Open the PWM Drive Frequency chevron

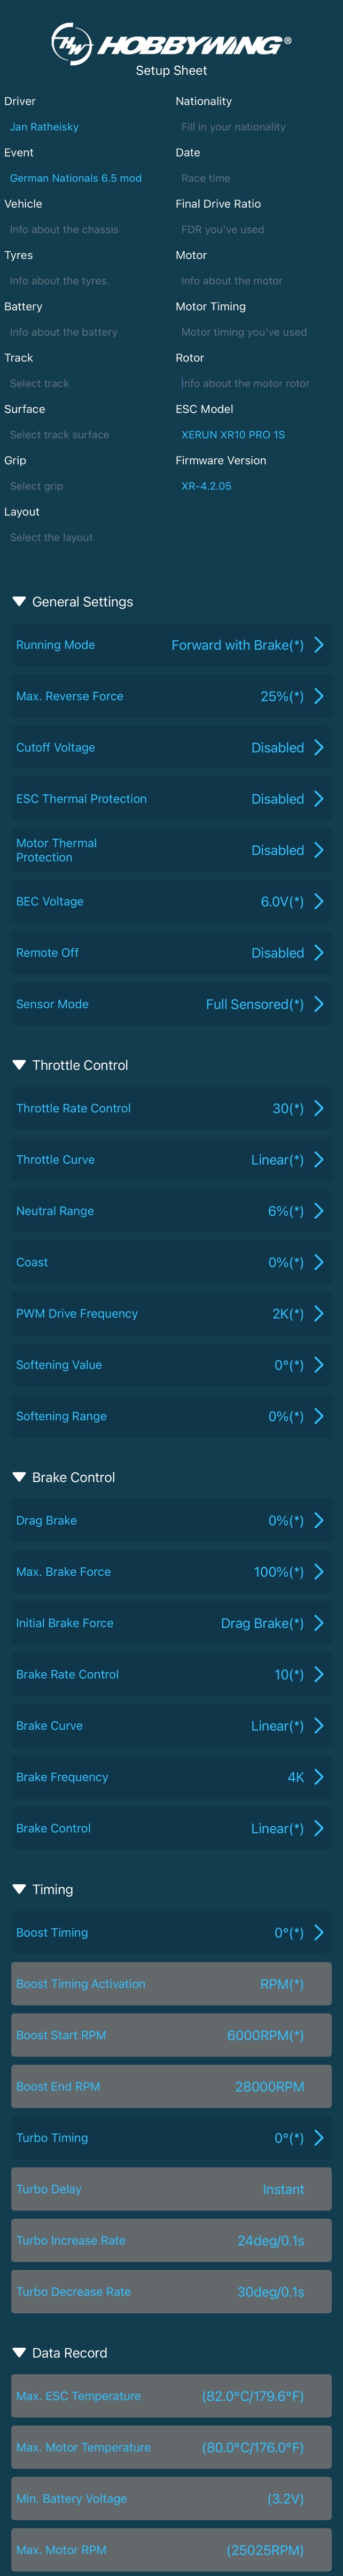(x=319, y=1313)
